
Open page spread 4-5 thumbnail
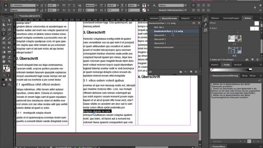pos(235,50)
